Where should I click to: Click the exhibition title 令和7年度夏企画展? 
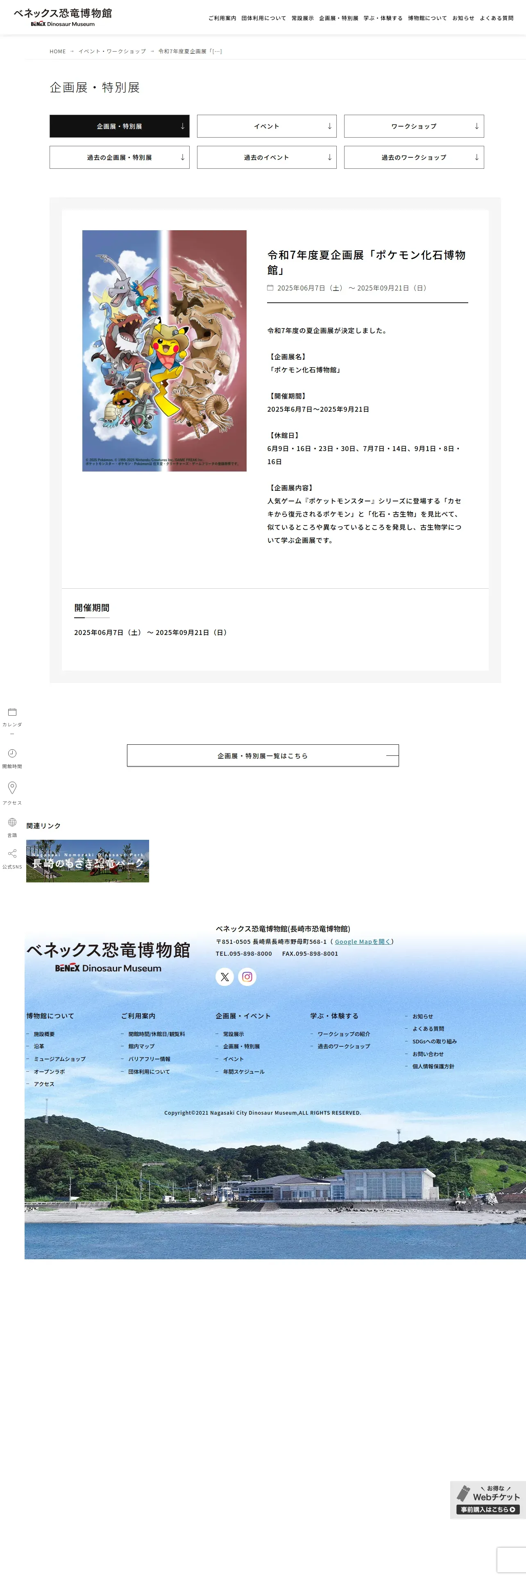tap(366, 262)
